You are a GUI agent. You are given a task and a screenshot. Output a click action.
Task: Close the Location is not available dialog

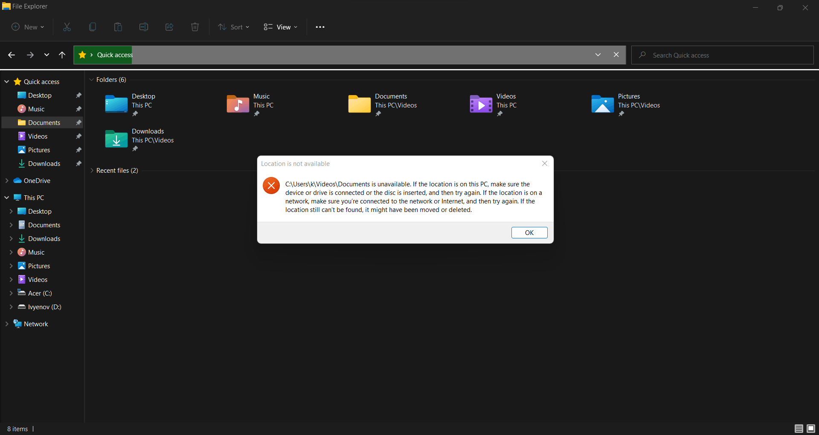[x=545, y=163]
